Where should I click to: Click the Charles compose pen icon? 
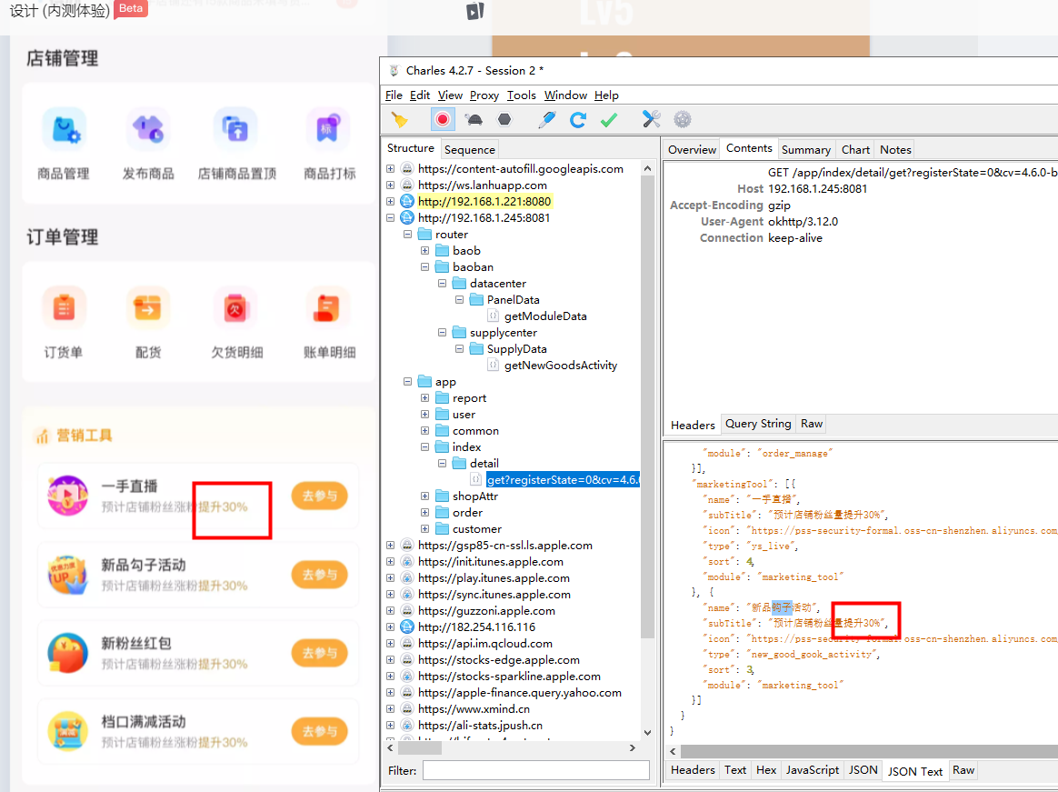click(546, 119)
